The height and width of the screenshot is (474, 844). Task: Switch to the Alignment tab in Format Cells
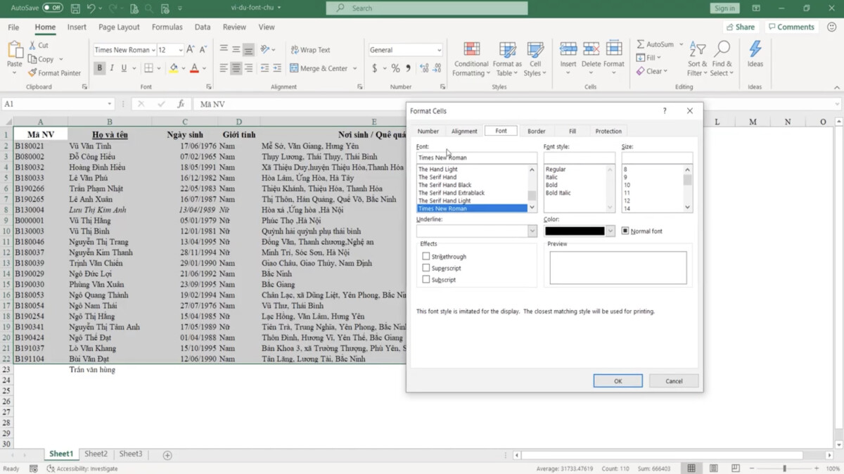pyautogui.click(x=464, y=132)
